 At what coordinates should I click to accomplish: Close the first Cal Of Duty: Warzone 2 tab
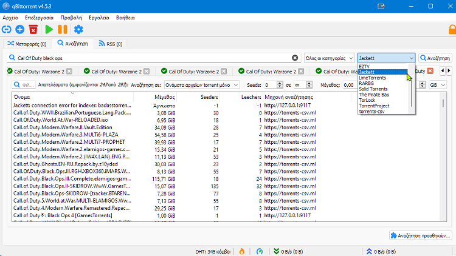click(69, 71)
